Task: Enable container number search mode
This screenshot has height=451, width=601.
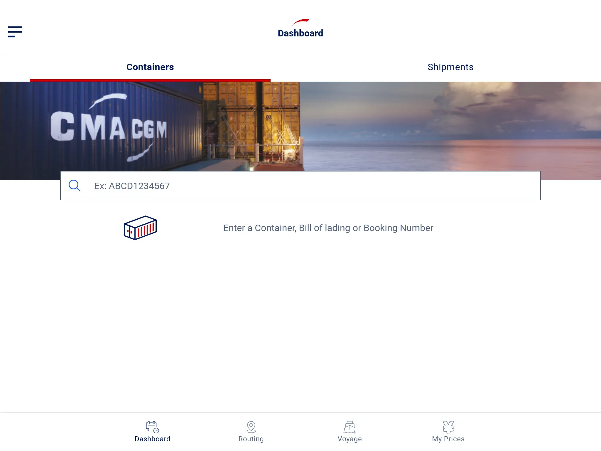Action: [x=150, y=67]
